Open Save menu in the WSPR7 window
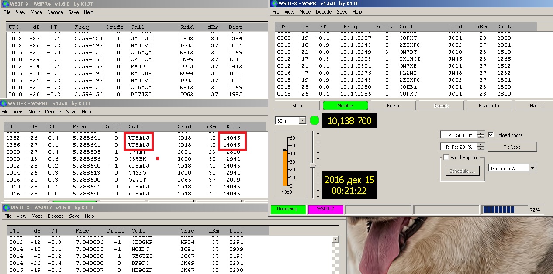This screenshot has height=274, width=553. click(74, 216)
